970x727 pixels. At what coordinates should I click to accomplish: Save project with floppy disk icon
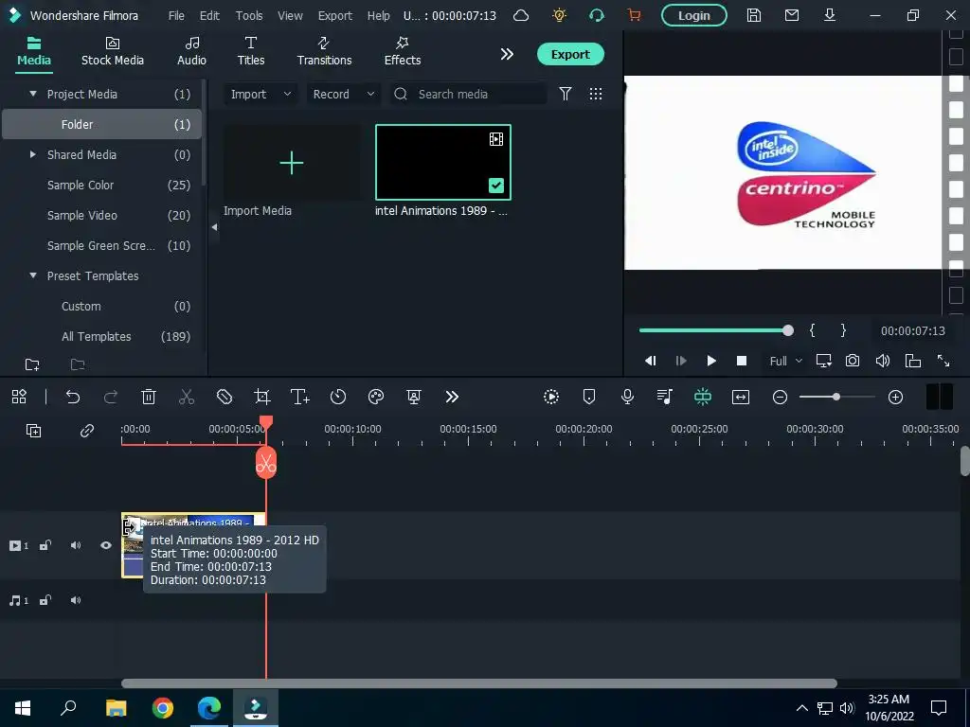coord(753,15)
